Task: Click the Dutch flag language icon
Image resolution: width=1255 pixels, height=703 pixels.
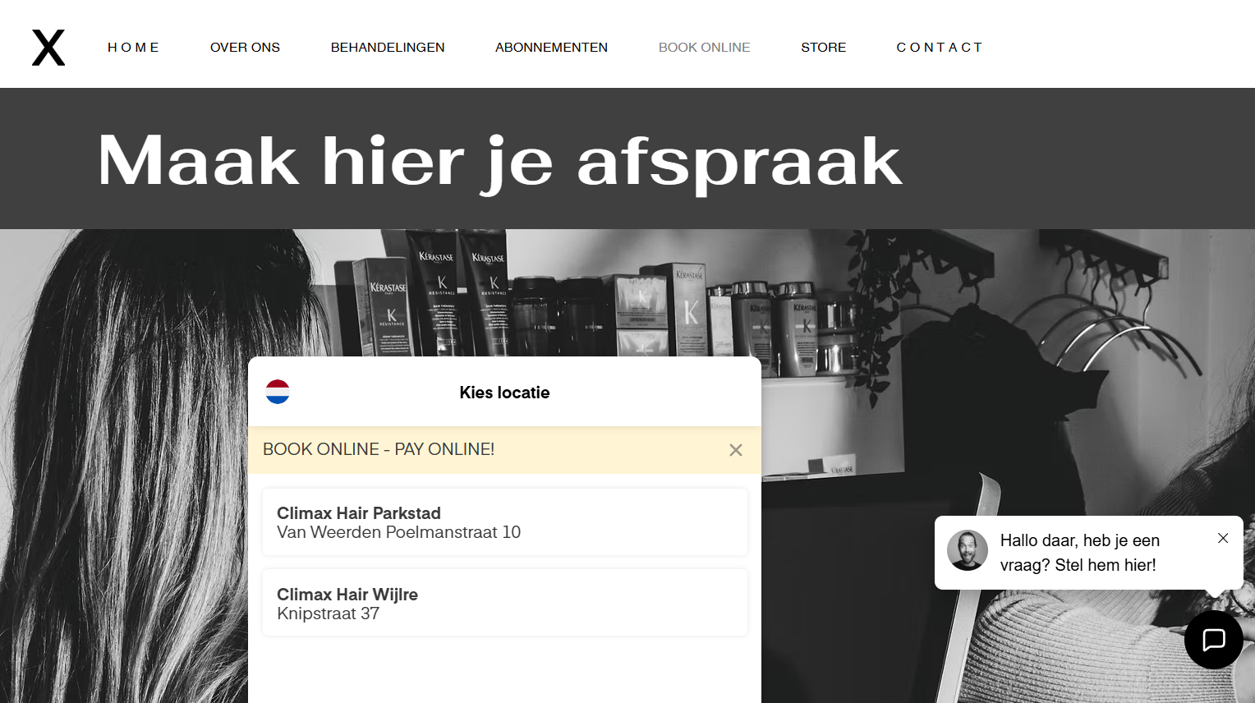Action: (278, 392)
